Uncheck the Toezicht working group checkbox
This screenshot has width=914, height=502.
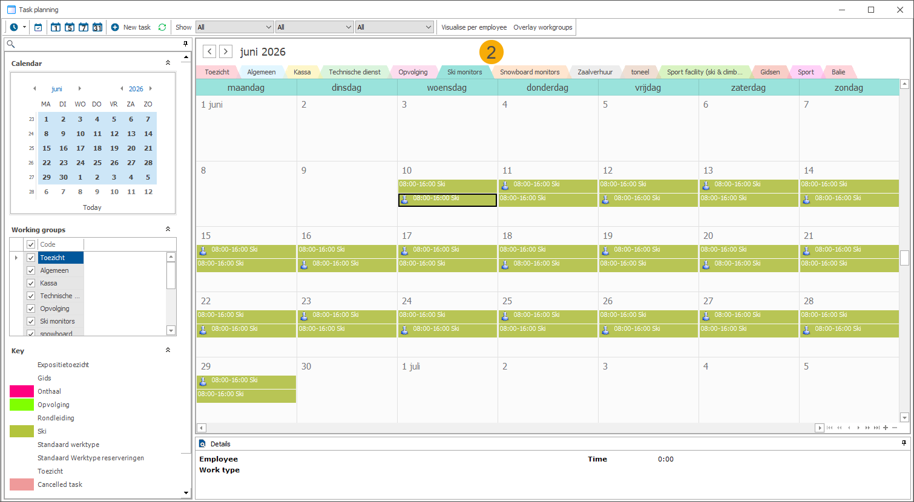(31, 258)
